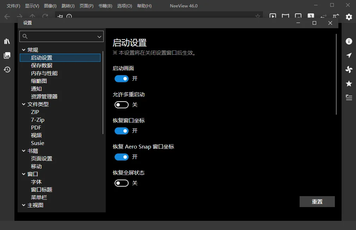Screen dimensions: 356x230
Task: Select 7-Zip in settings tree
Action: point(38,120)
